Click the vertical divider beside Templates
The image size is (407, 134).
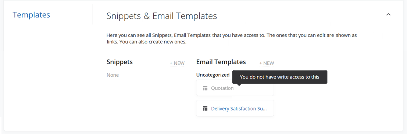pyautogui.click(x=92, y=15)
